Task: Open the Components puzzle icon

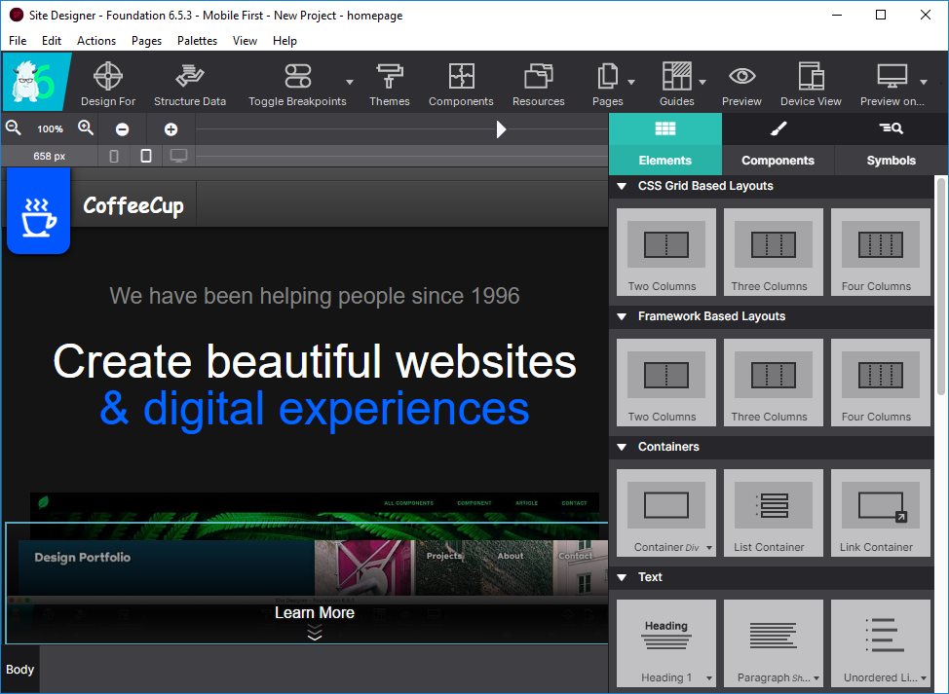Action: tap(461, 83)
